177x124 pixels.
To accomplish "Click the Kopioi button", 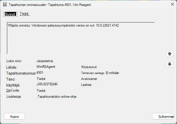I will click(14, 116).
